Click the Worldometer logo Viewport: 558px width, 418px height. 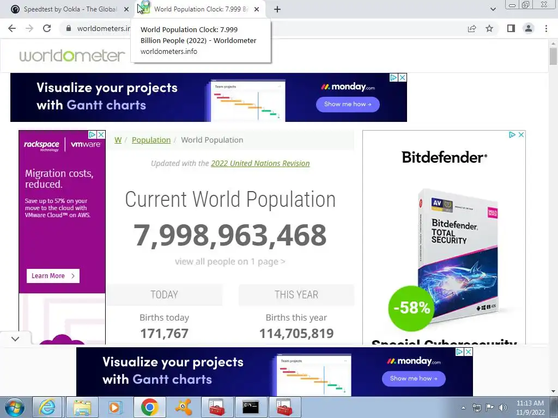click(x=72, y=56)
